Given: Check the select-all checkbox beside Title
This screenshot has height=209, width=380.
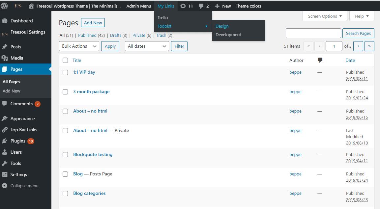Looking at the screenshot, I should [65, 60].
